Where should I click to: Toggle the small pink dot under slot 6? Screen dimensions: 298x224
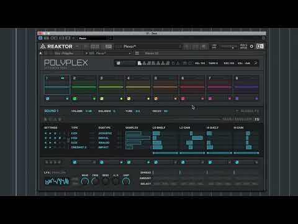pos(202,99)
